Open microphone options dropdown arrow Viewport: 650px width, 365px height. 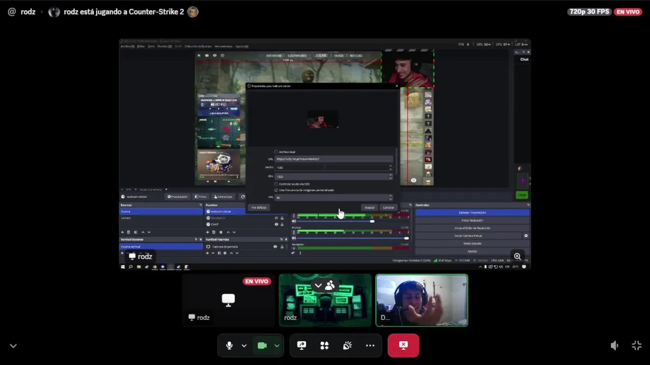coord(244,346)
